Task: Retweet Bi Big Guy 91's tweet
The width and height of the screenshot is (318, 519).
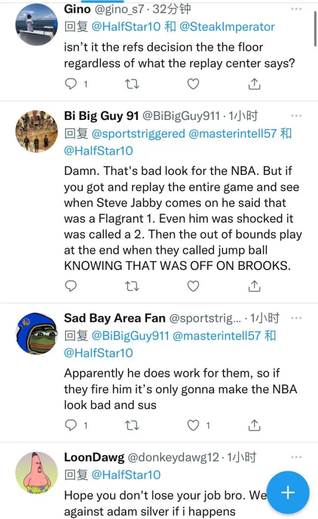Action: tap(132, 285)
